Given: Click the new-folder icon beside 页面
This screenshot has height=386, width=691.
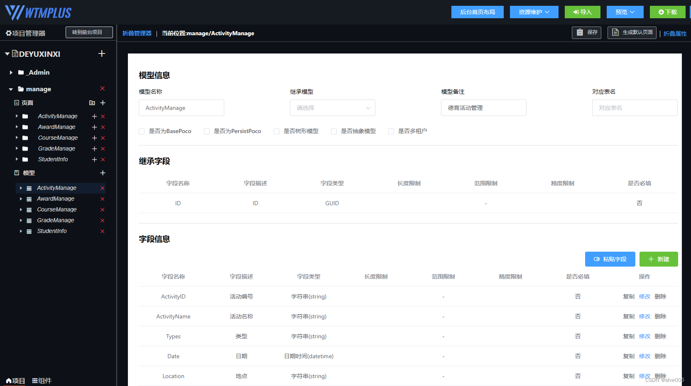Looking at the screenshot, I should pos(92,103).
